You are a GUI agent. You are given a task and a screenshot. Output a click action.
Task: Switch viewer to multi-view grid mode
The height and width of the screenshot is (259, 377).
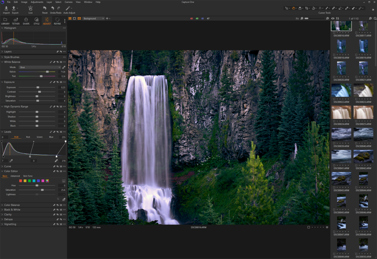70,18
